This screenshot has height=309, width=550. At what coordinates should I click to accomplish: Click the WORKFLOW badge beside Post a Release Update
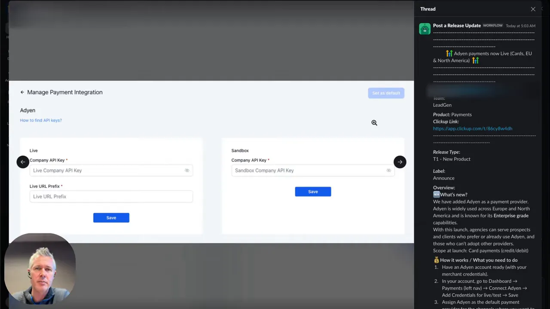pos(492,25)
